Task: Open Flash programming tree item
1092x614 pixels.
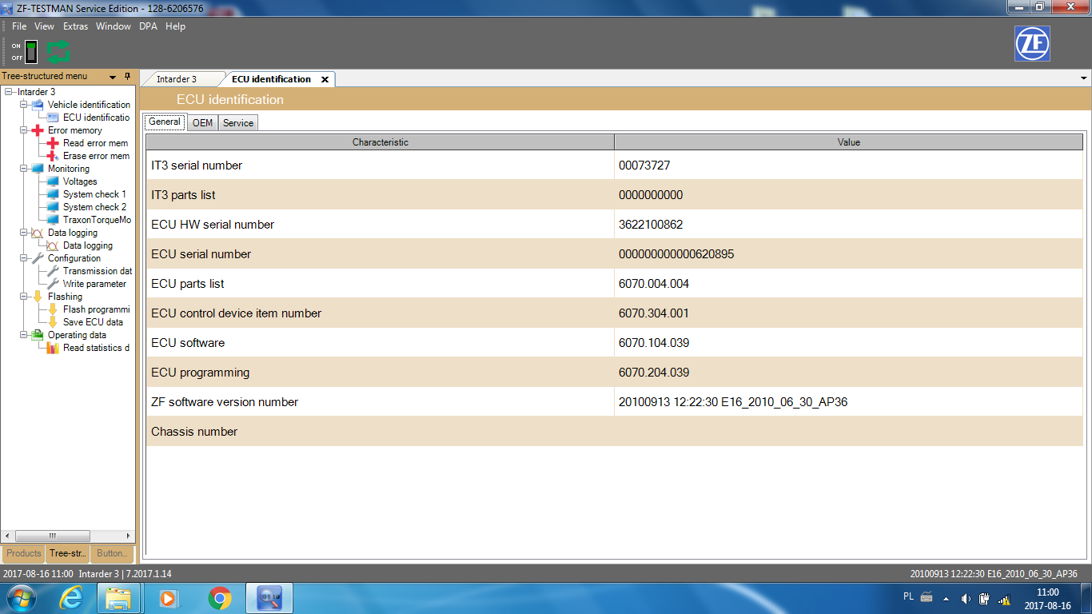Action: click(x=96, y=309)
